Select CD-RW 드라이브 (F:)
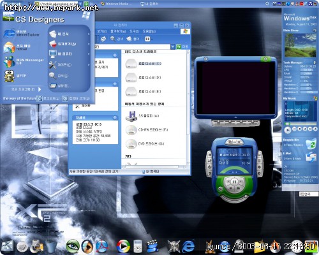Screen dimensions: 319x255 click(x=147, y=129)
